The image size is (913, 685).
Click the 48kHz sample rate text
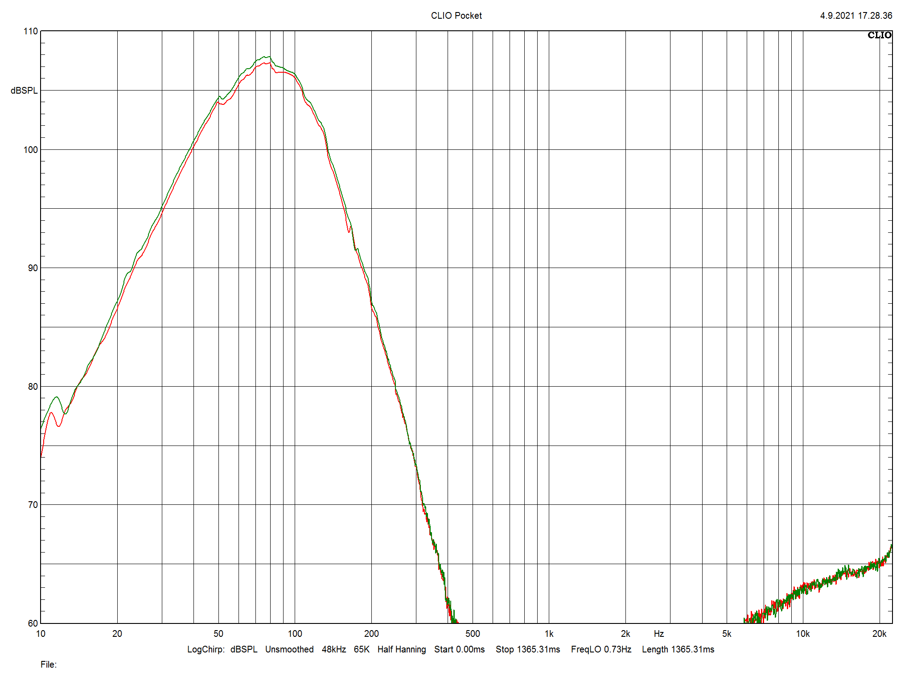click(334, 649)
